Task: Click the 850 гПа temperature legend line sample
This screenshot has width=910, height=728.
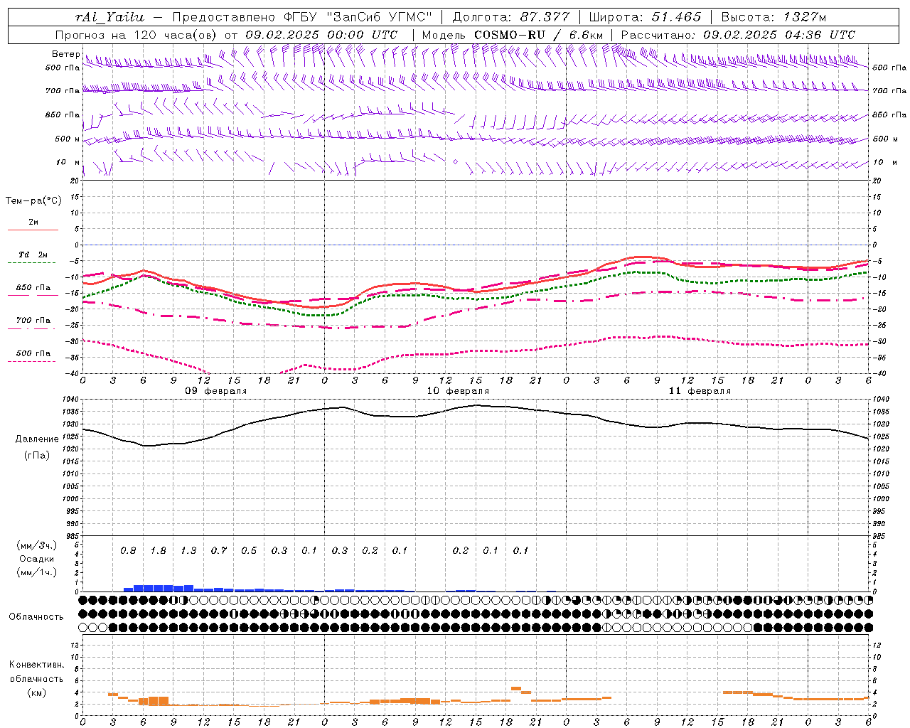Action: coord(33,296)
